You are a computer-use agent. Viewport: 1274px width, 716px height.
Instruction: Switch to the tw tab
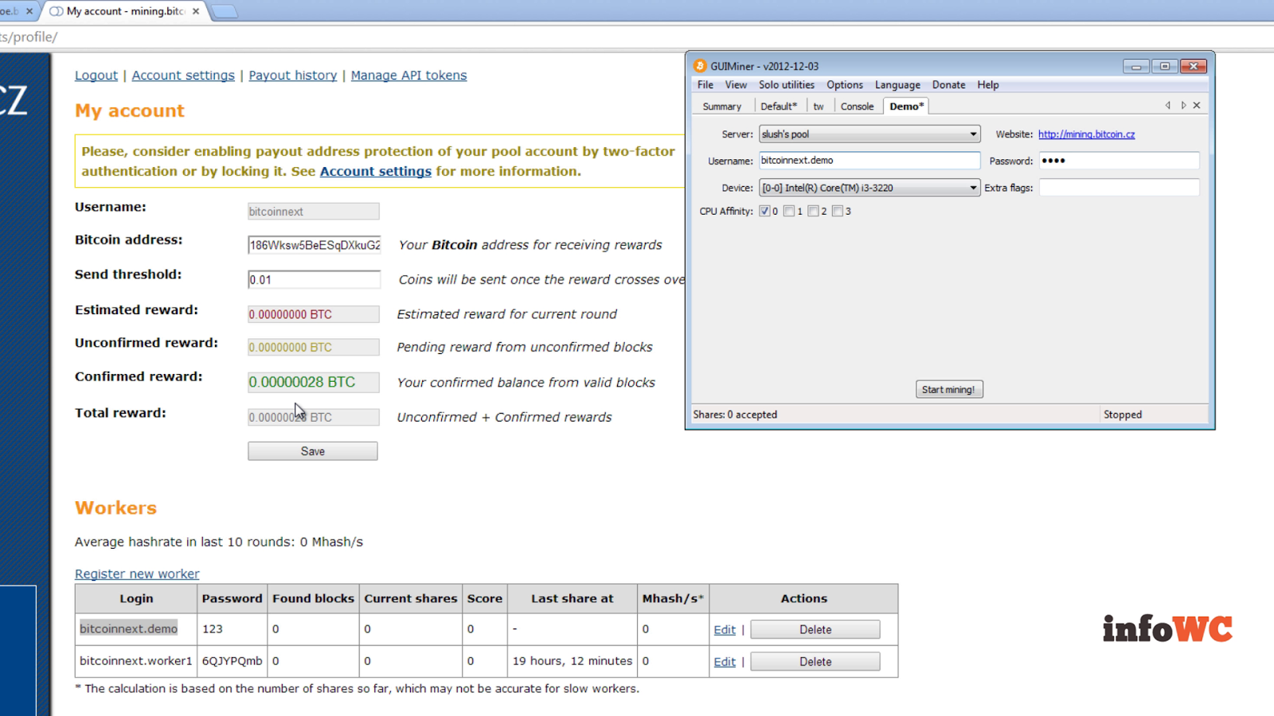(819, 106)
